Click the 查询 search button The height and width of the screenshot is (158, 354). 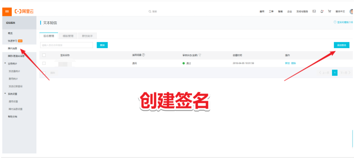(102, 45)
